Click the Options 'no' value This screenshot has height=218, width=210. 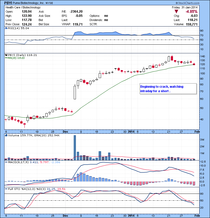pos(106,16)
